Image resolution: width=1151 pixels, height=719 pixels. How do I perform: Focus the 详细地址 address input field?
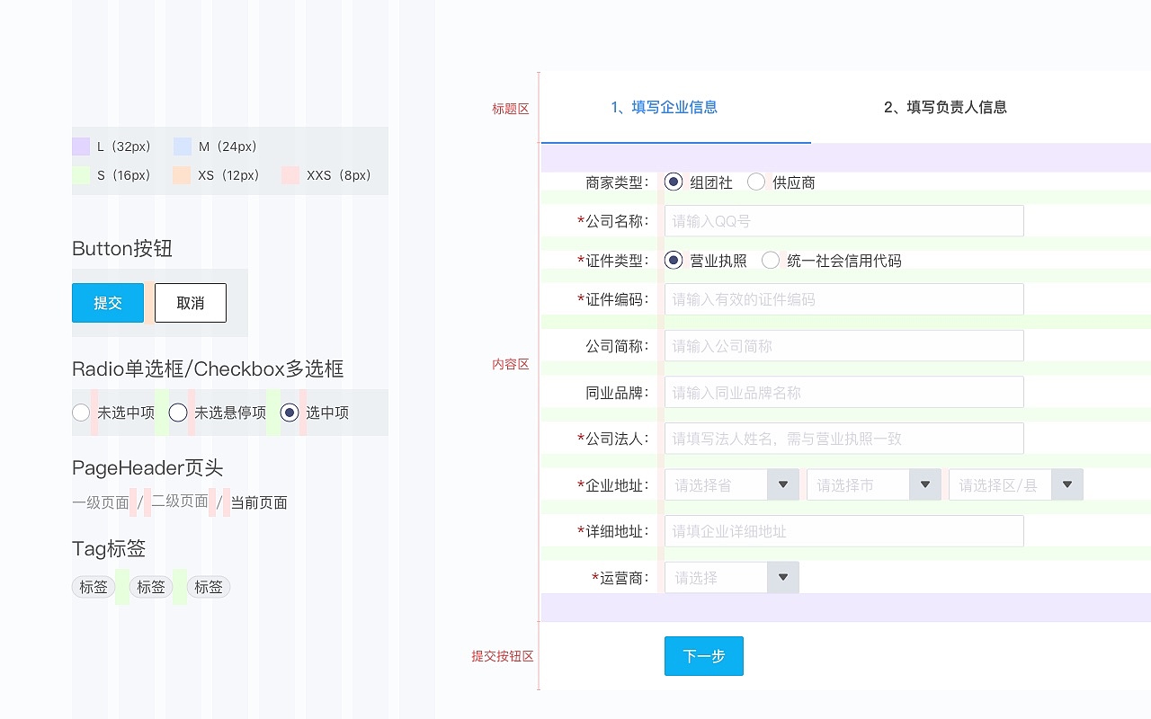tap(843, 530)
